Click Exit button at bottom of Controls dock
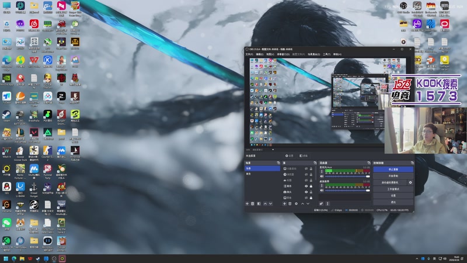The height and width of the screenshot is (263, 467). point(393,202)
